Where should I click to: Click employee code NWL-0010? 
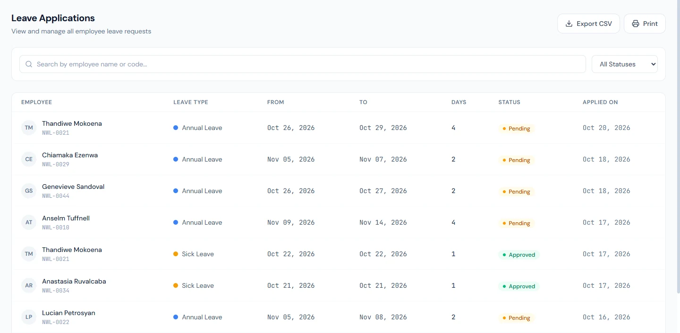pyautogui.click(x=56, y=227)
